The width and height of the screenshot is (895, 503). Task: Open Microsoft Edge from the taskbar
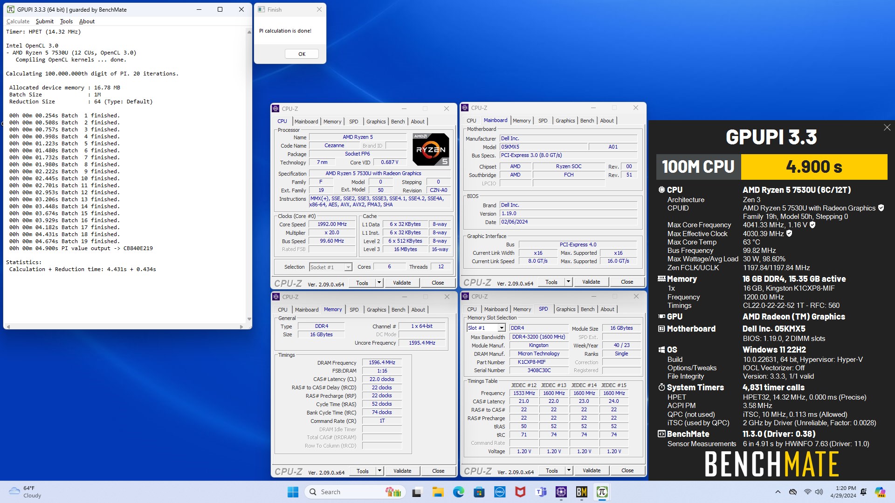[x=458, y=492]
